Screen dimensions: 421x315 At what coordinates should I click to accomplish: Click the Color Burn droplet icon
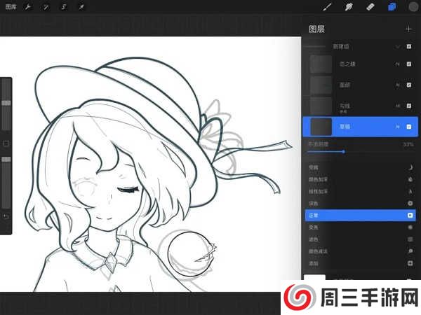point(410,179)
